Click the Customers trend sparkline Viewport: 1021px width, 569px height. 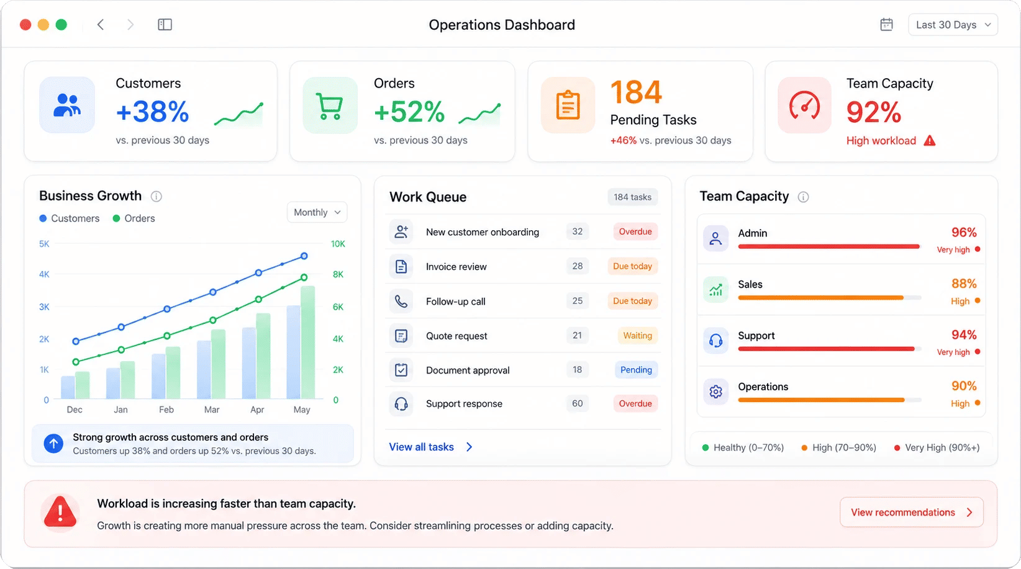[x=238, y=114]
